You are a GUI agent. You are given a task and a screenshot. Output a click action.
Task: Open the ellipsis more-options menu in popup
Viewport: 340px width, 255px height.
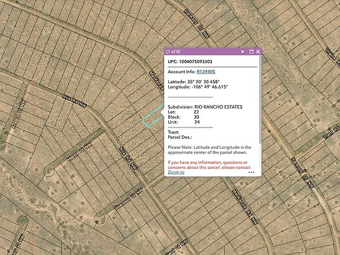click(x=251, y=172)
